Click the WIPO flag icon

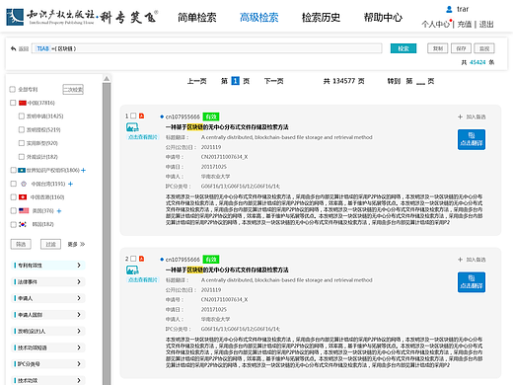[x=22, y=170]
